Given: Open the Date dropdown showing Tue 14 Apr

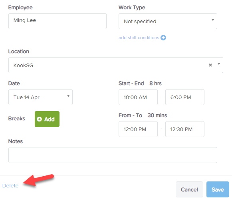Looking at the screenshot, I should coord(41,97).
